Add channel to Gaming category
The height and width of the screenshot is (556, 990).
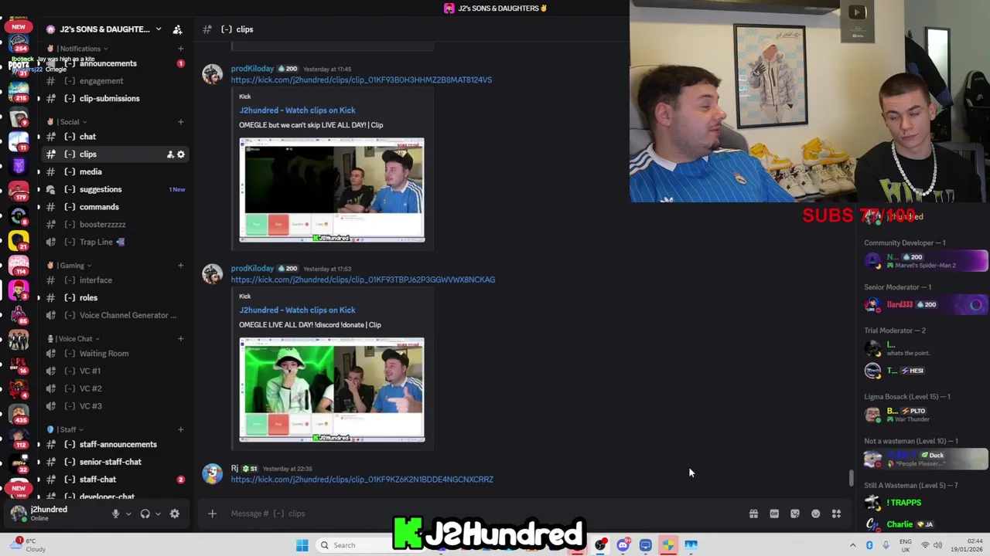[180, 266]
